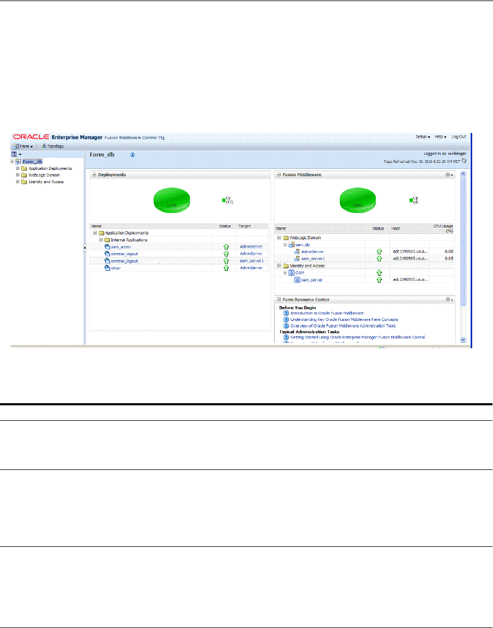Open Overview of Oracle Fusion Middleware Administration Tools
This screenshot has width=493, height=628.
pos(343,326)
